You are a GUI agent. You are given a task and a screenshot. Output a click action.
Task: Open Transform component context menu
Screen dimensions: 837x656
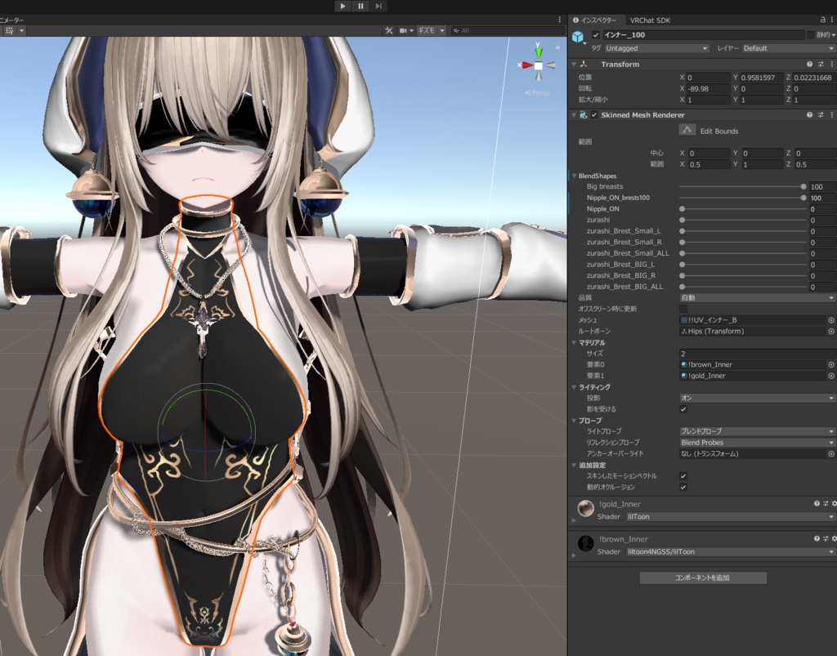[x=831, y=64]
